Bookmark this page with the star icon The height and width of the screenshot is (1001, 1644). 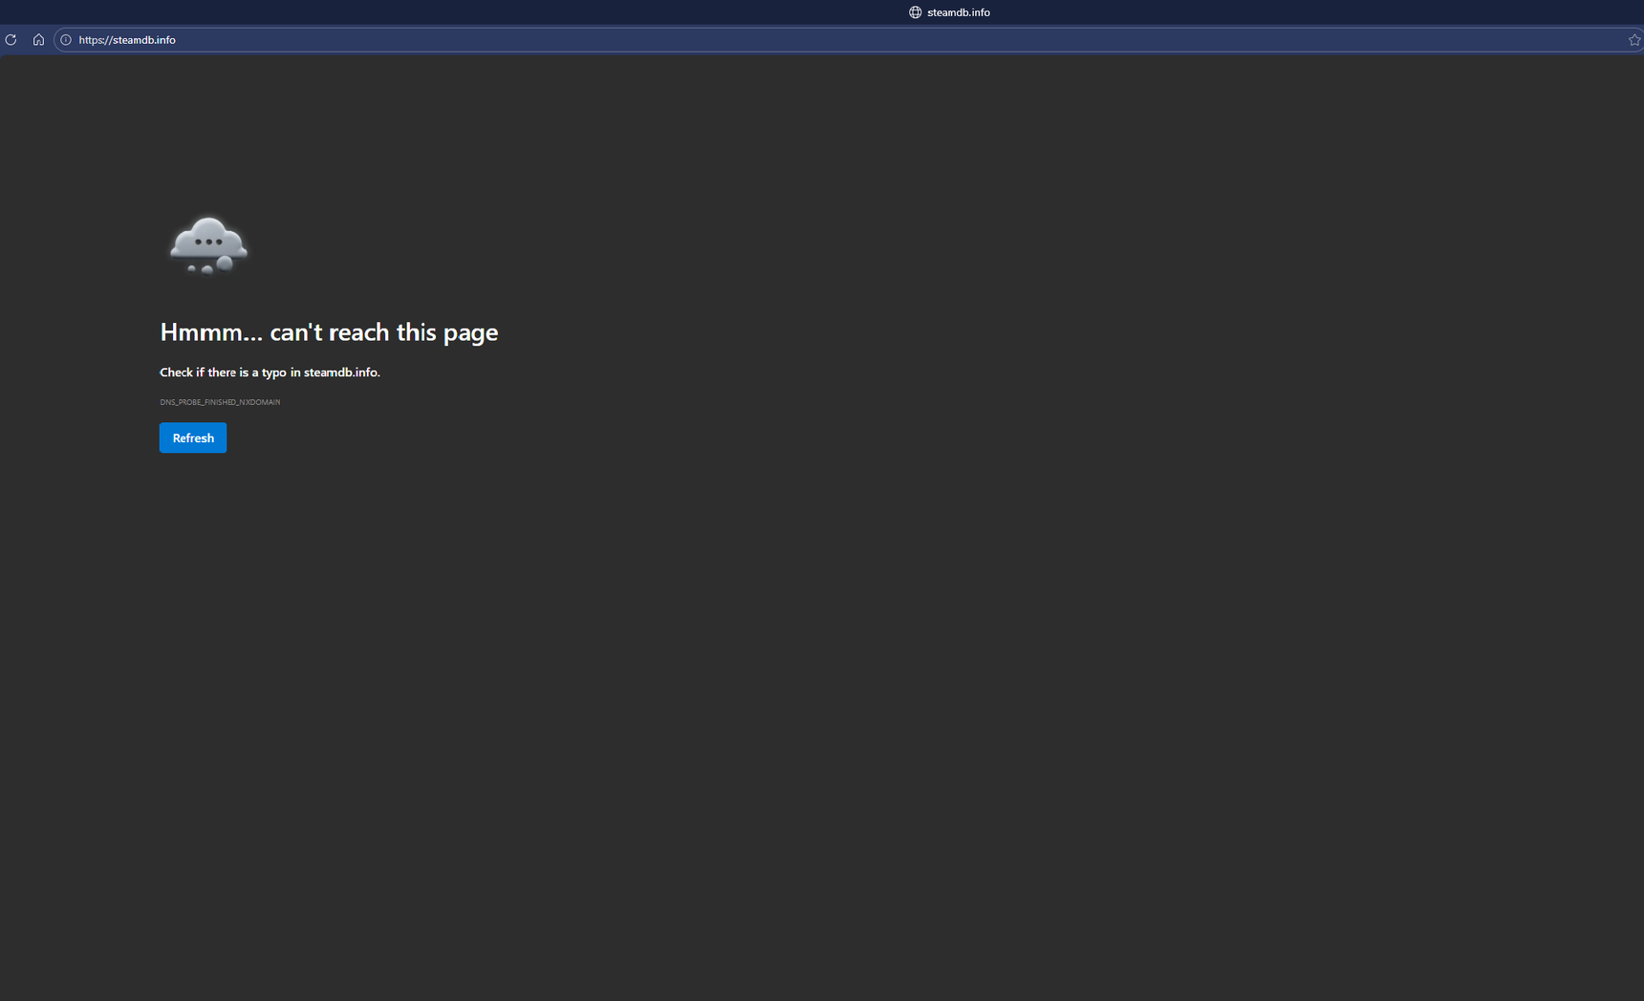(1634, 40)
